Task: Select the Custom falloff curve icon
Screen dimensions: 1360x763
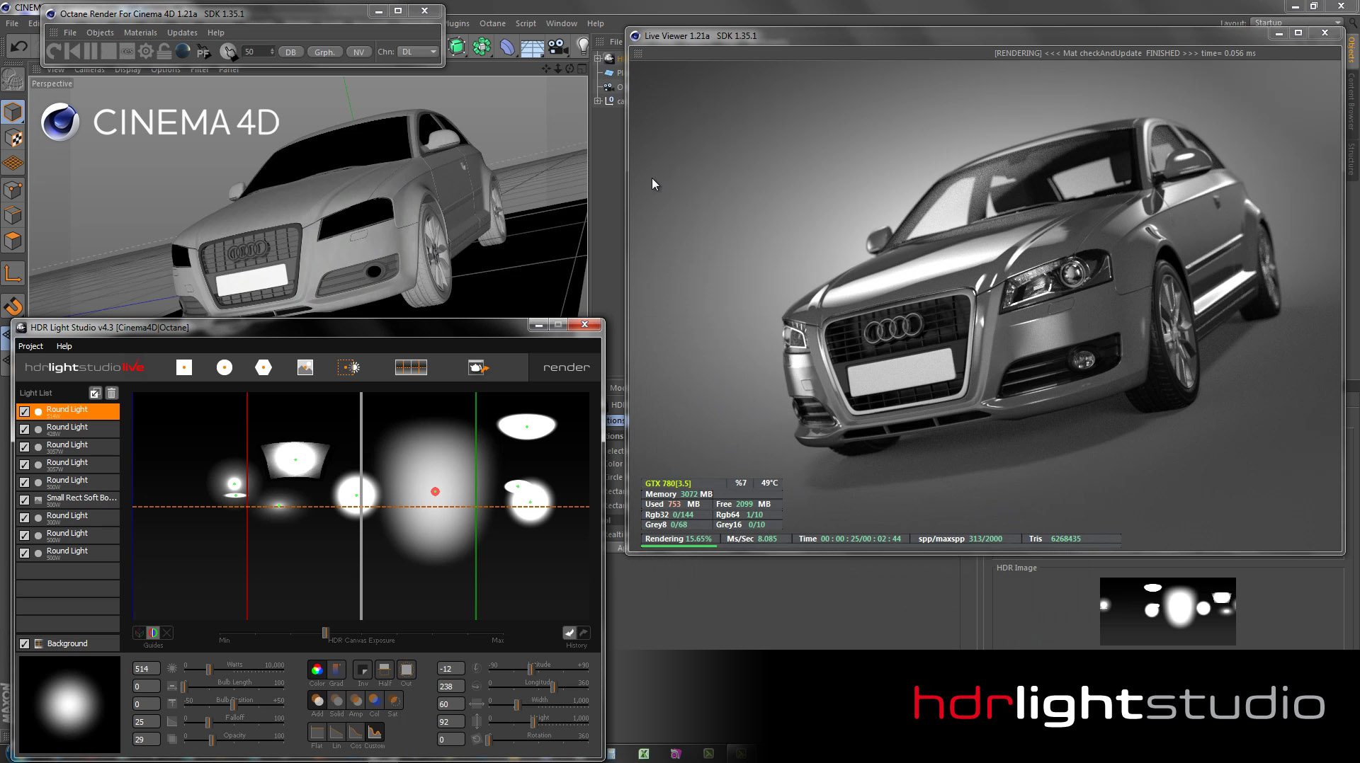Action: (375, 733)
